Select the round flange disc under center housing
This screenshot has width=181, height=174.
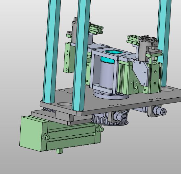tap(111, 96)
